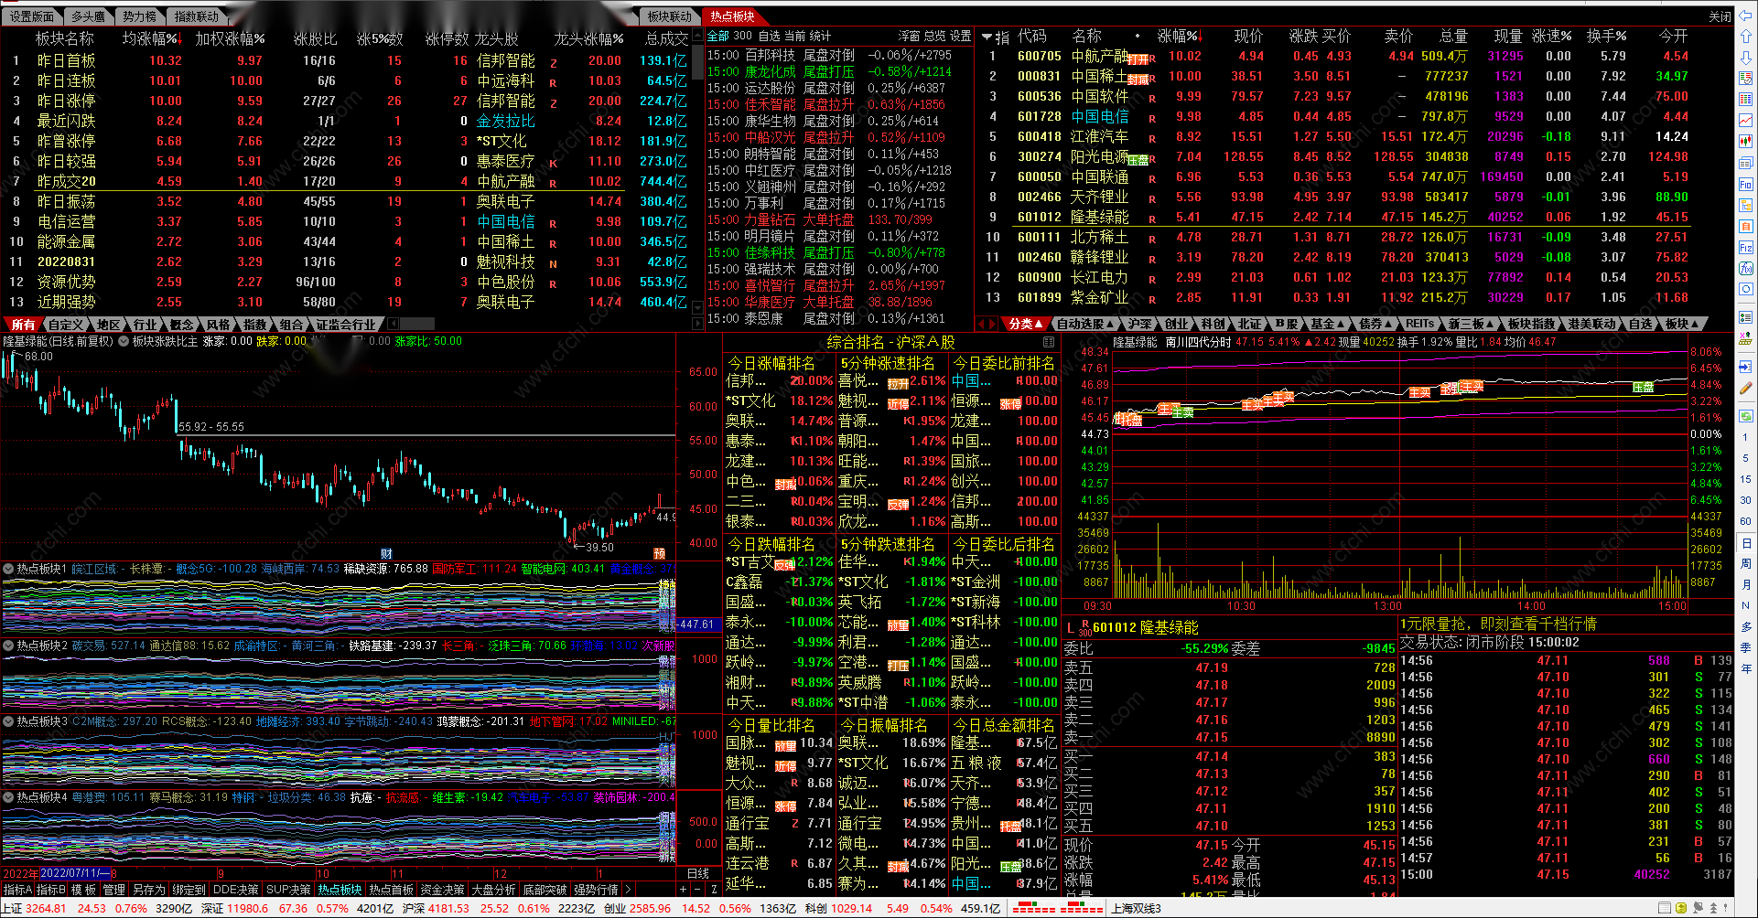Open the 指 column selector dropdown arrow
This screenshot has height=918, width=1758.
click(987, 37)
